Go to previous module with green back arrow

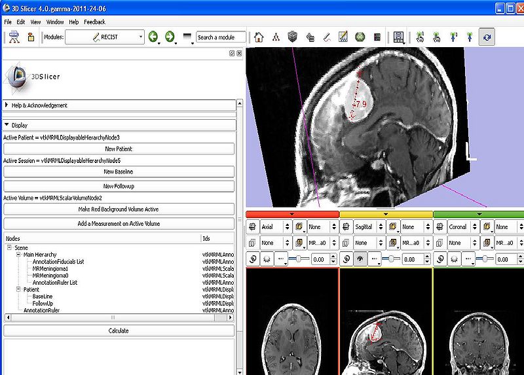coord(153,37)
